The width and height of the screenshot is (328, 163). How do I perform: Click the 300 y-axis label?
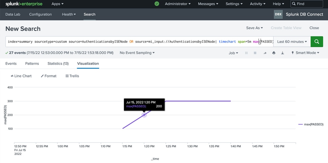click(10, 101)
